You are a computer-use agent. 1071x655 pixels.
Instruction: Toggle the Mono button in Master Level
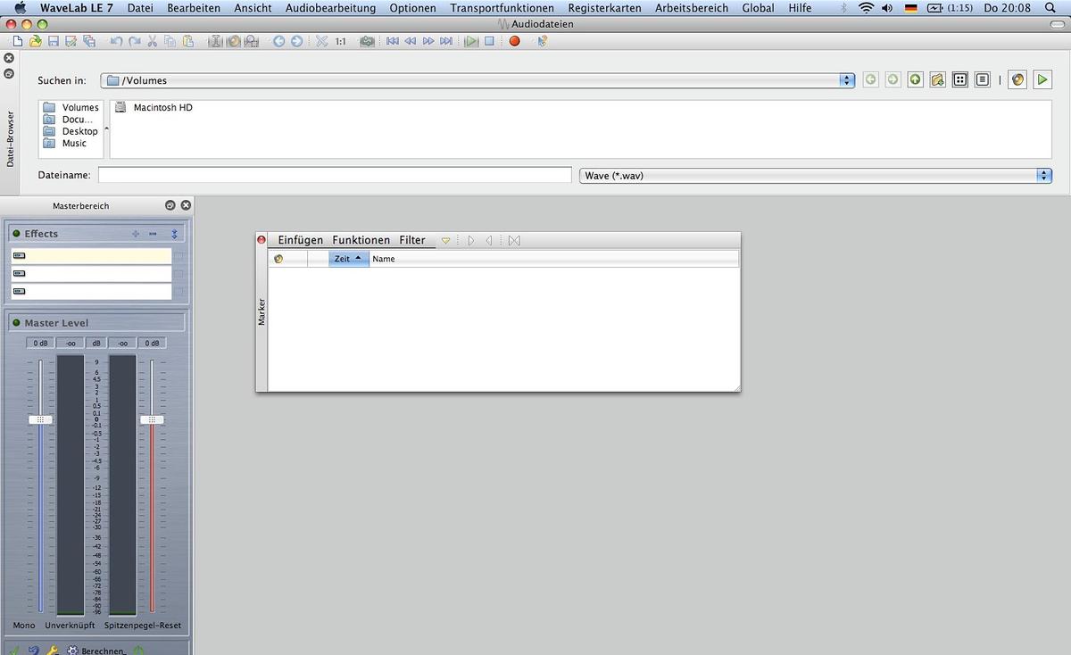pyautogui.click(x=24, y=626)
